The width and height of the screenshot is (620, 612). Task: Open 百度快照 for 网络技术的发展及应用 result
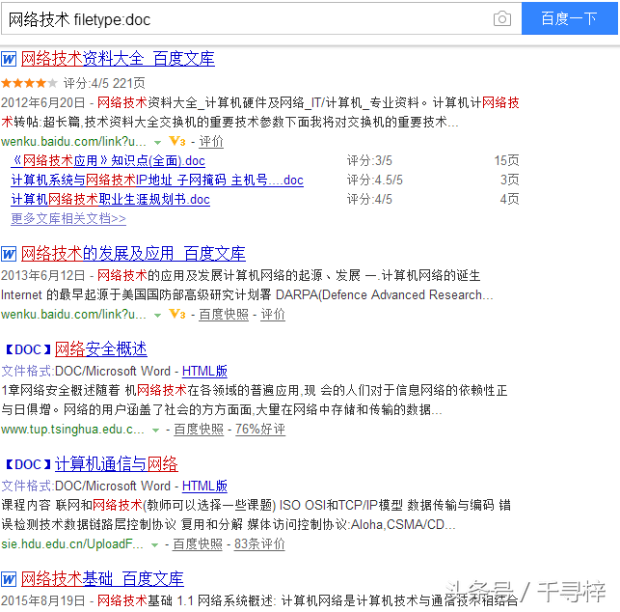224,315
